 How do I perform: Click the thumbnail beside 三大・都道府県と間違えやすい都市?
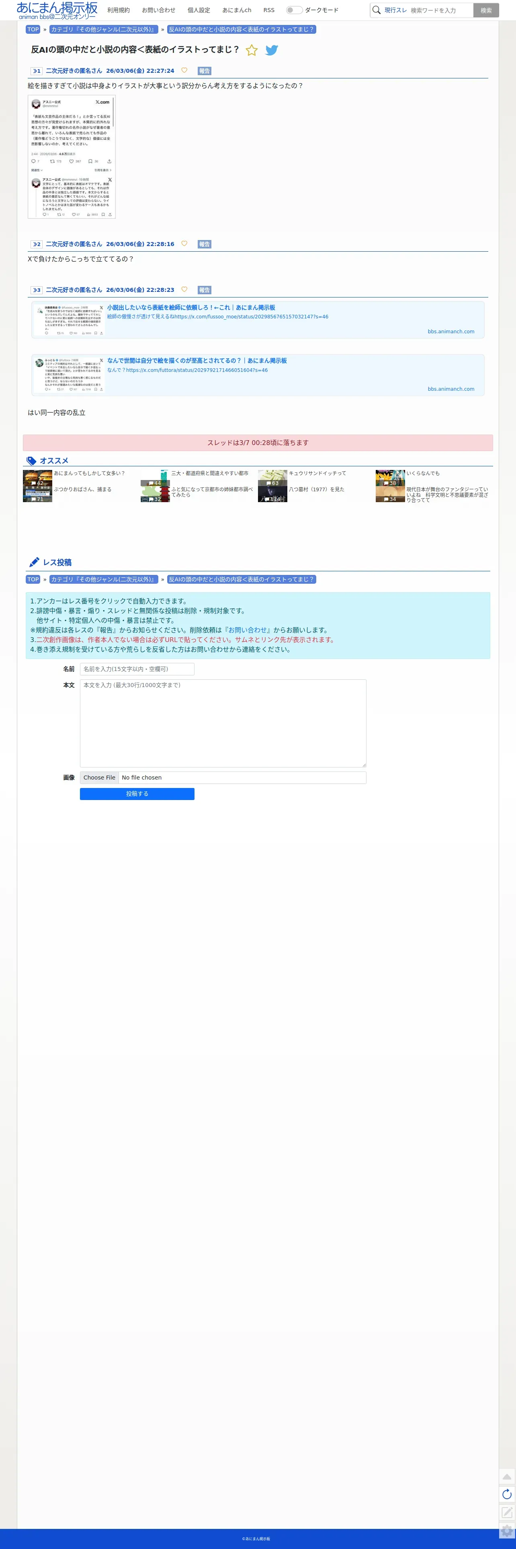pos(155,478)
